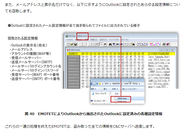Select the E89A.tmp file in the list
Viewport: 187px width, 131px height.
(123, 98)
